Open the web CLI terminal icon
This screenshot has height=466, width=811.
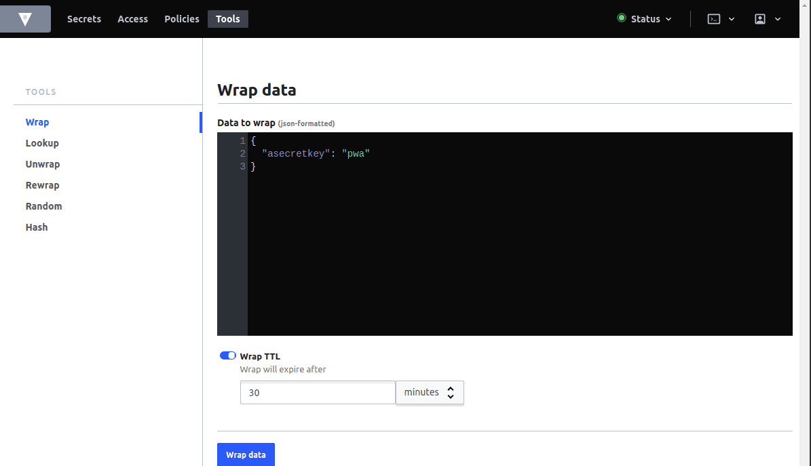pos(713,18)
